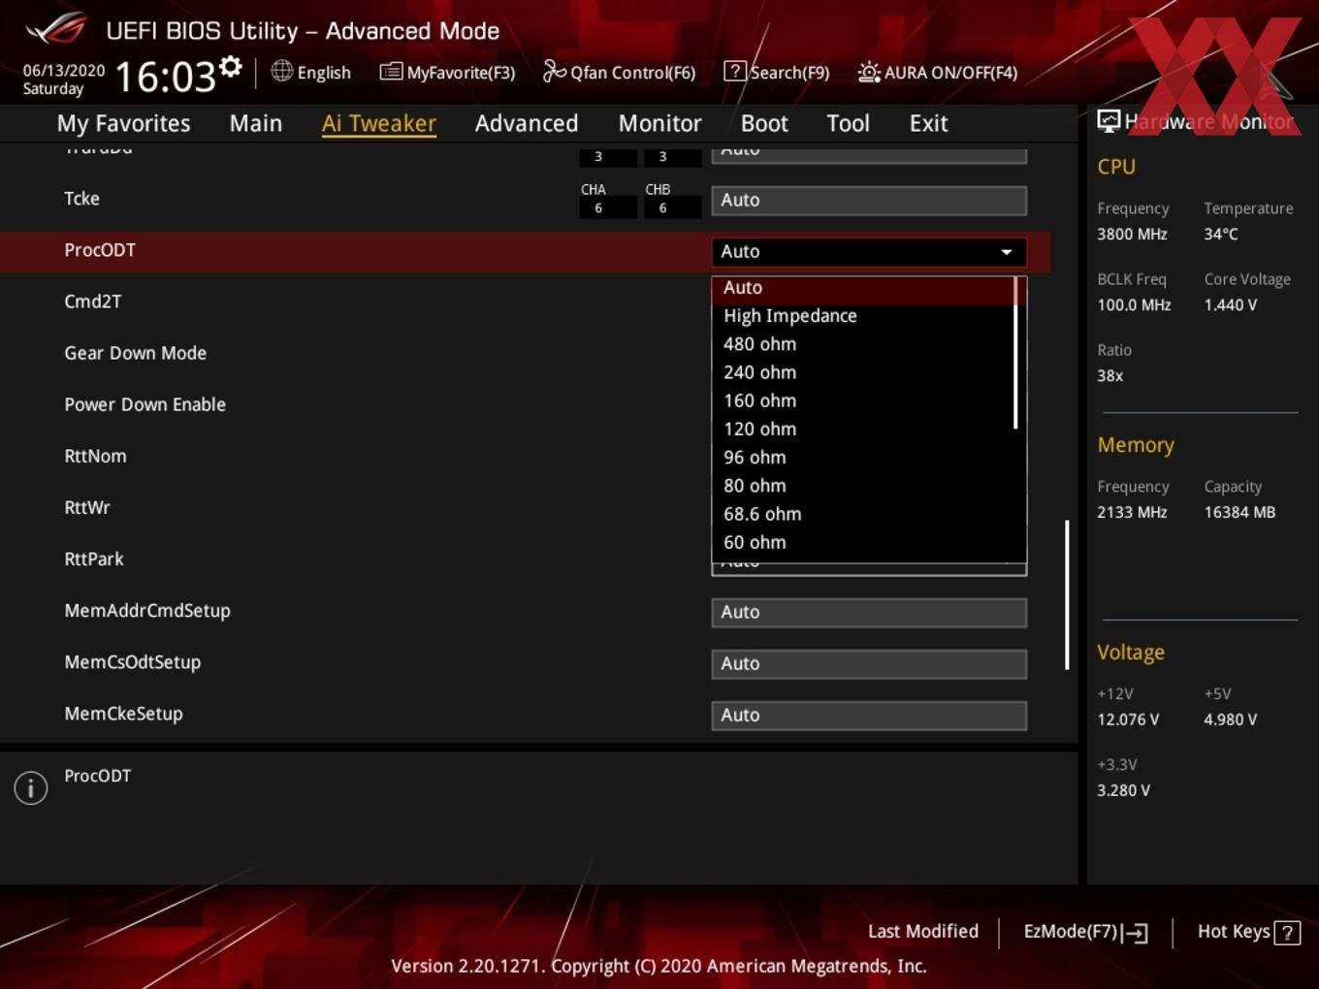Select 60 ohm option

point(863,543)
